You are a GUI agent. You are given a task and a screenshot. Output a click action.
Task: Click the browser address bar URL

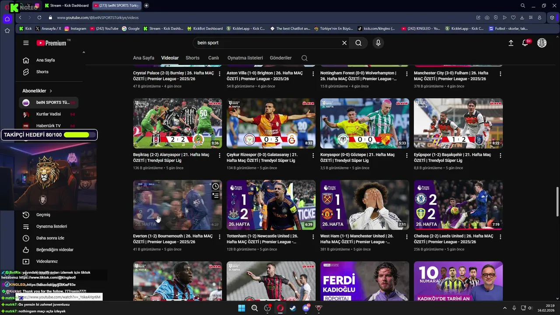(x=98, y=17)
